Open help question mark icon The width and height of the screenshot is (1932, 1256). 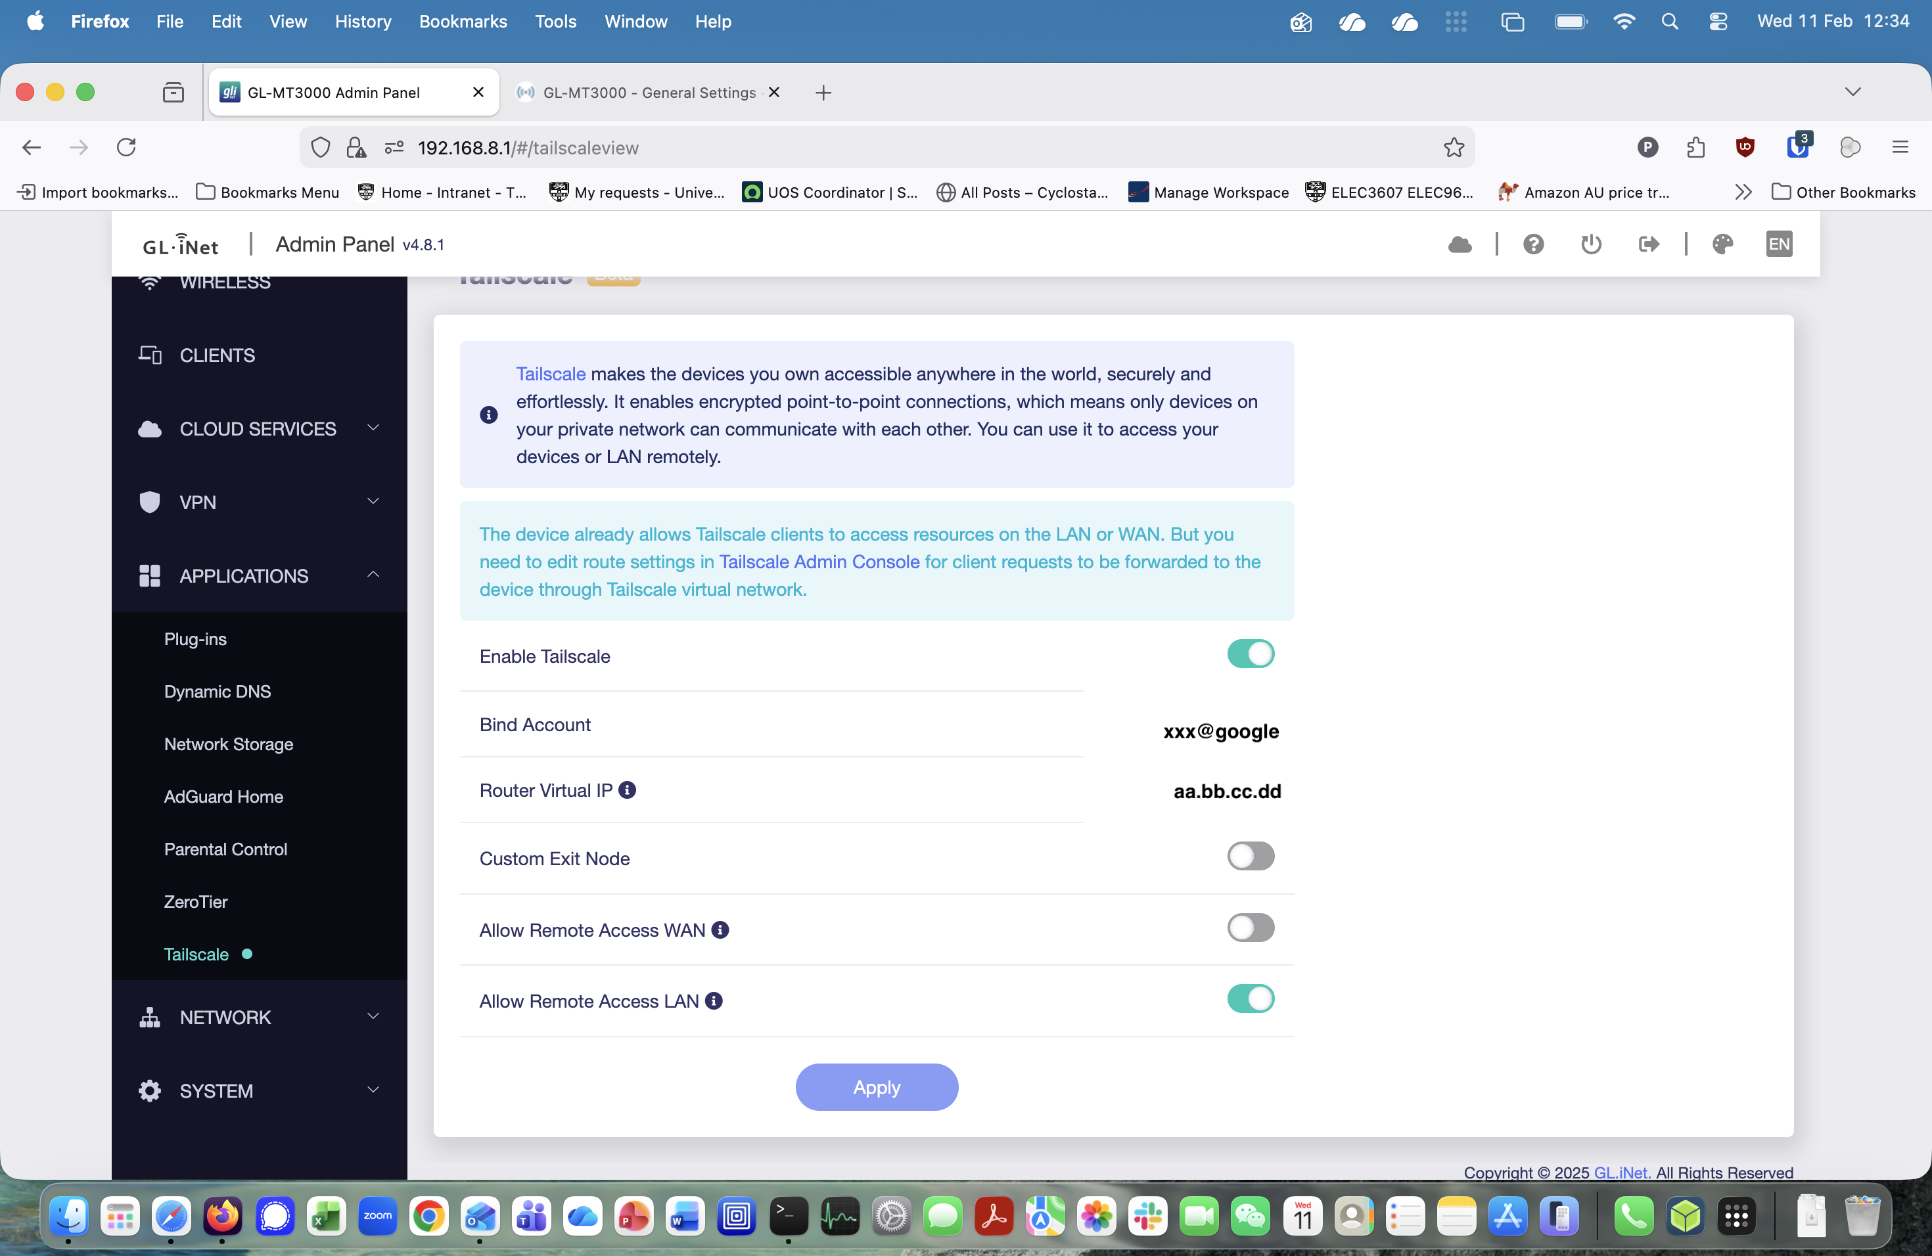pyautogui.click(x=1532, y=244)
